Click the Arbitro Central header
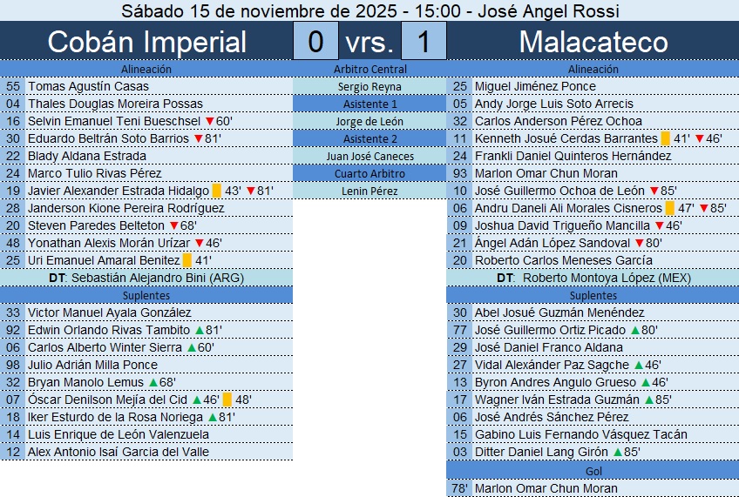 (369, 69)
